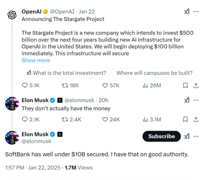
Task: Open the @elonmusk handle link in the reply
Action: pyautogui.click(x=79, y=100)
